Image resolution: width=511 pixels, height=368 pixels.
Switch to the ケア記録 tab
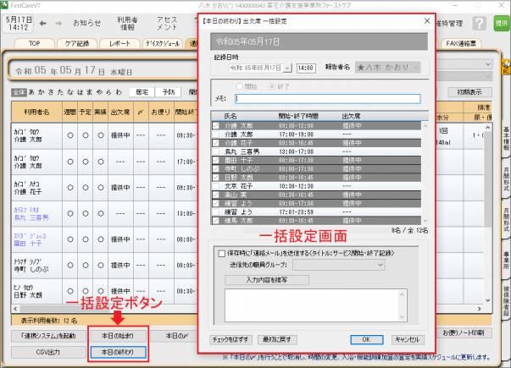[x=78, y=41]
